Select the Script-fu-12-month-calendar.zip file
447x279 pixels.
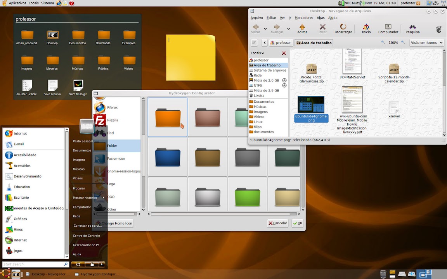[394, 73]
